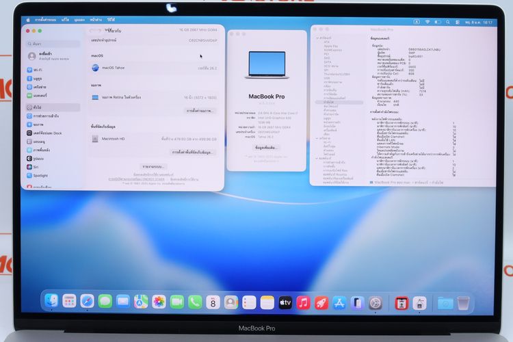513x342 pixels.
Task: Collapse the Software section in System Information
Action: (x=317, y=159)
